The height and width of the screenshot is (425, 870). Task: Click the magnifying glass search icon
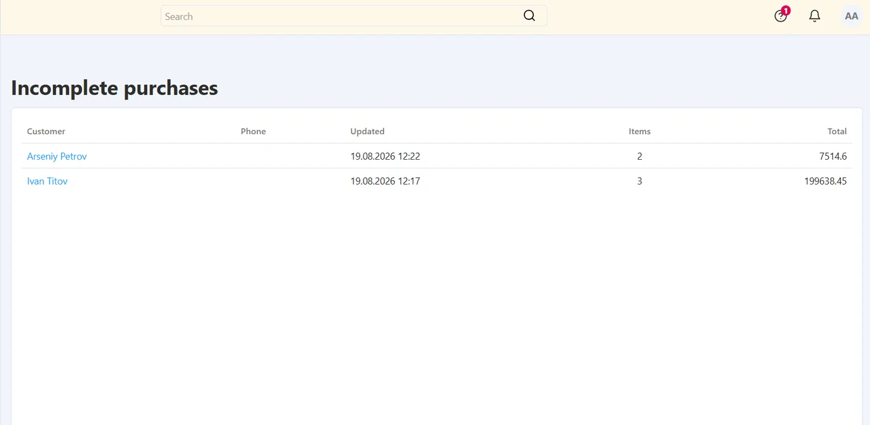529,16
